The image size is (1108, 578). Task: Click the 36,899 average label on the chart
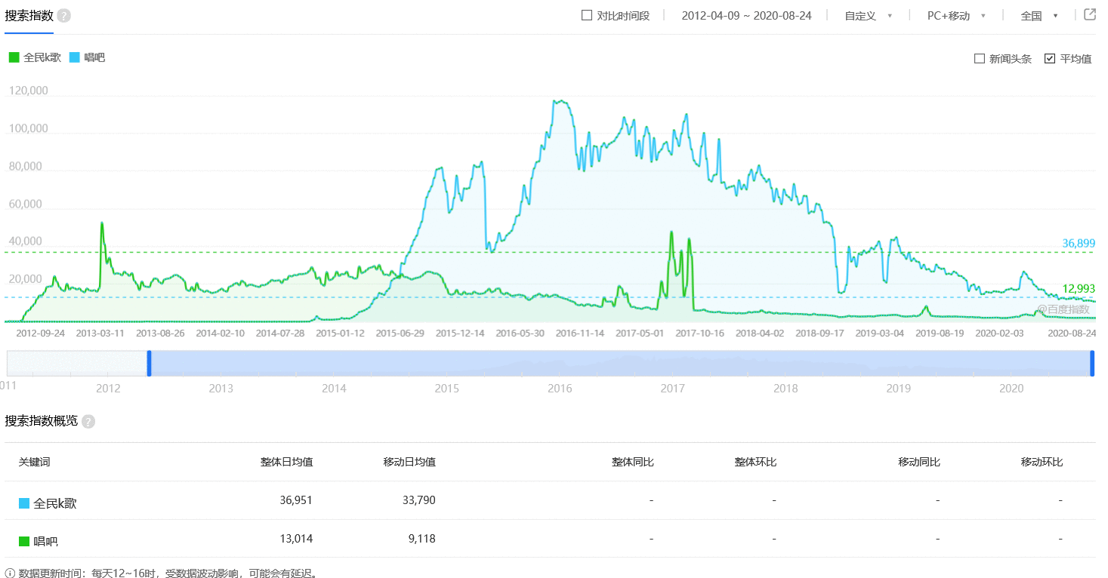tap(1079, 244)
